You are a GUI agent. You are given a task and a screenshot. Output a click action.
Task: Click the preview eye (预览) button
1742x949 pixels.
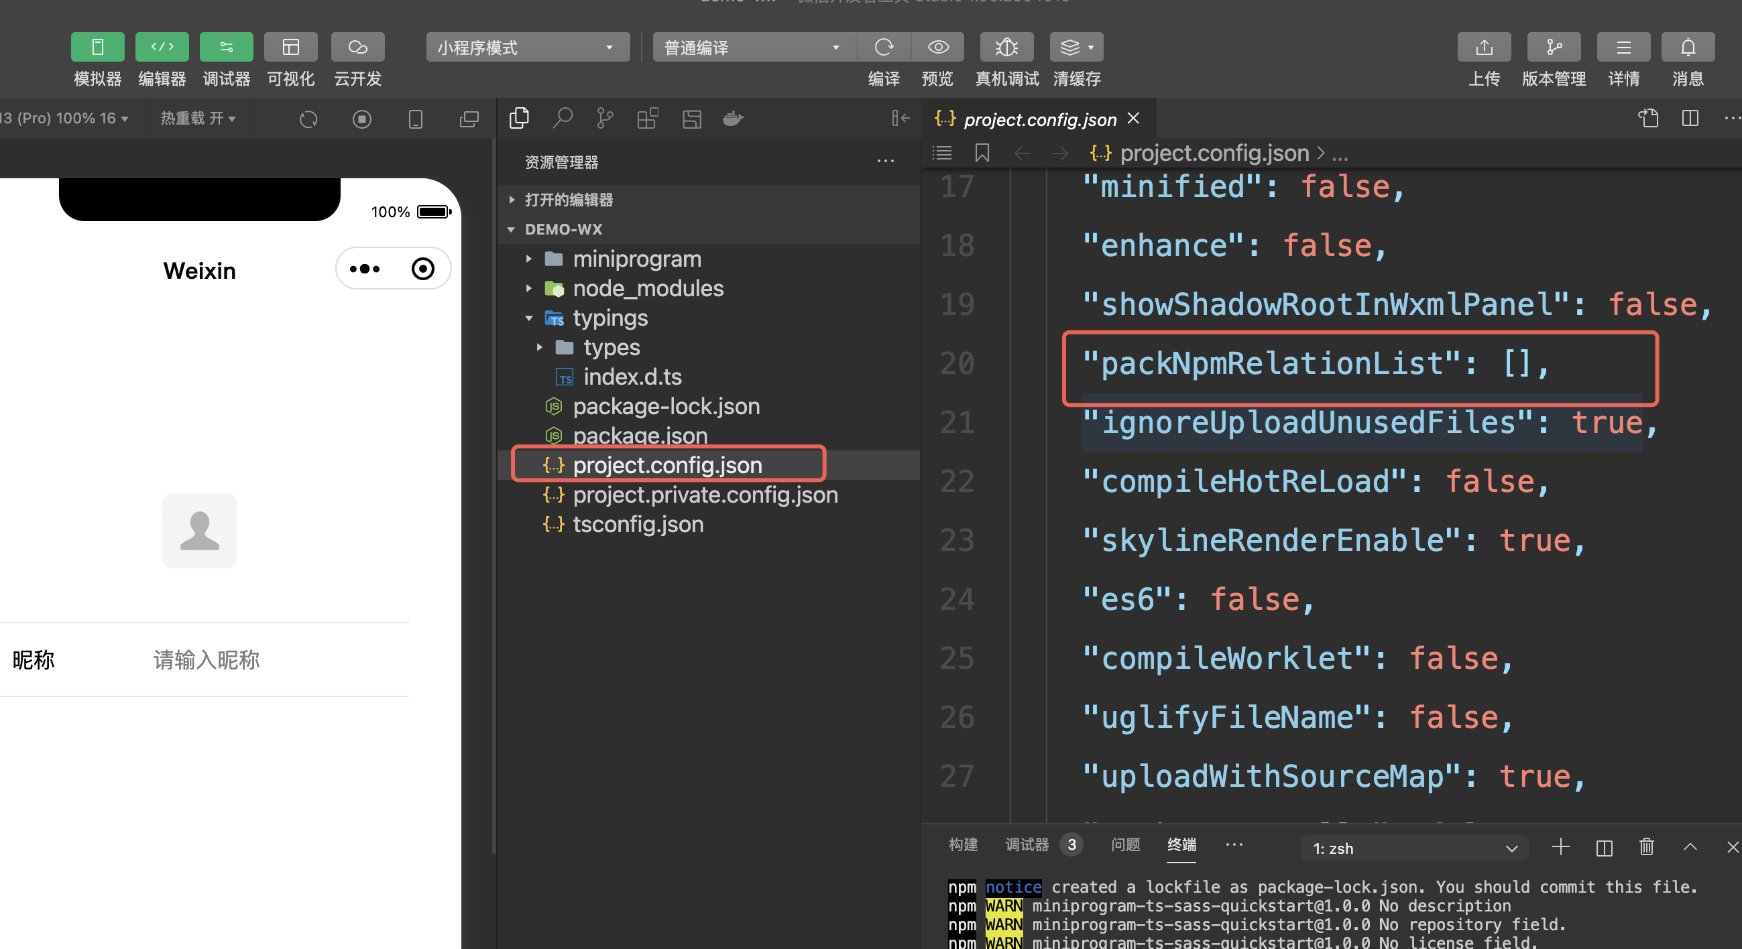[x=937, y=48]
